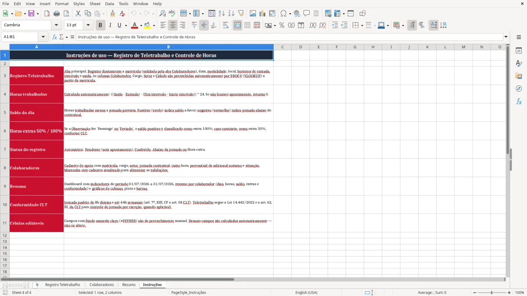Click the Print icon
Screen dimensions: 527x296
tap(57, 14)
